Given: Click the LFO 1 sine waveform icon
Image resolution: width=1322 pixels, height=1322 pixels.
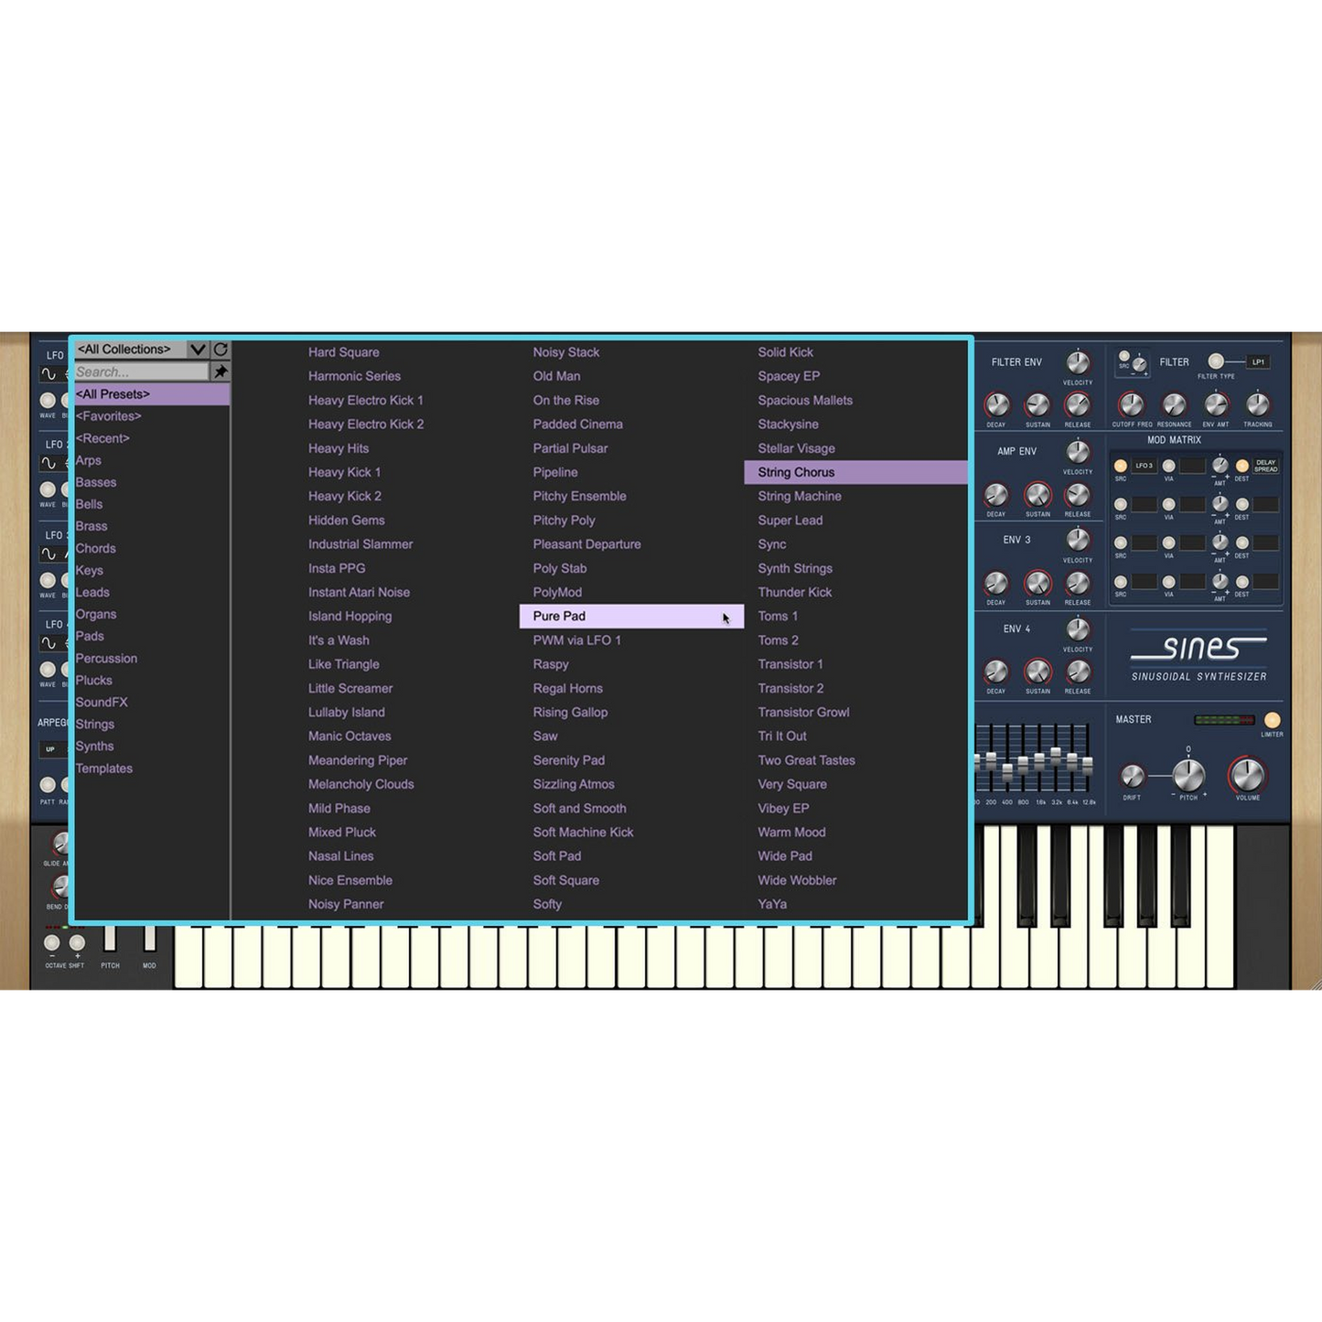Looking at the screenshot, I should click(x=48, y=374).
